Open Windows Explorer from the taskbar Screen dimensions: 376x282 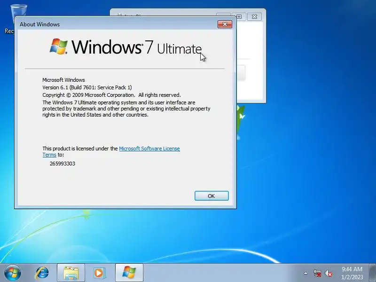coord(71,273)
